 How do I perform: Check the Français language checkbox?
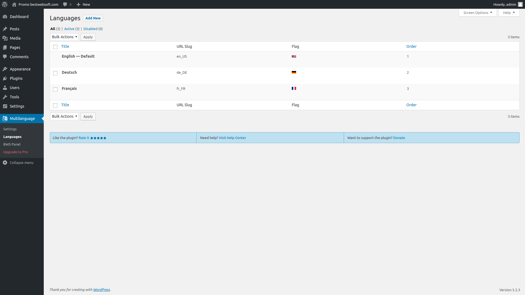(x=55, y=89)
